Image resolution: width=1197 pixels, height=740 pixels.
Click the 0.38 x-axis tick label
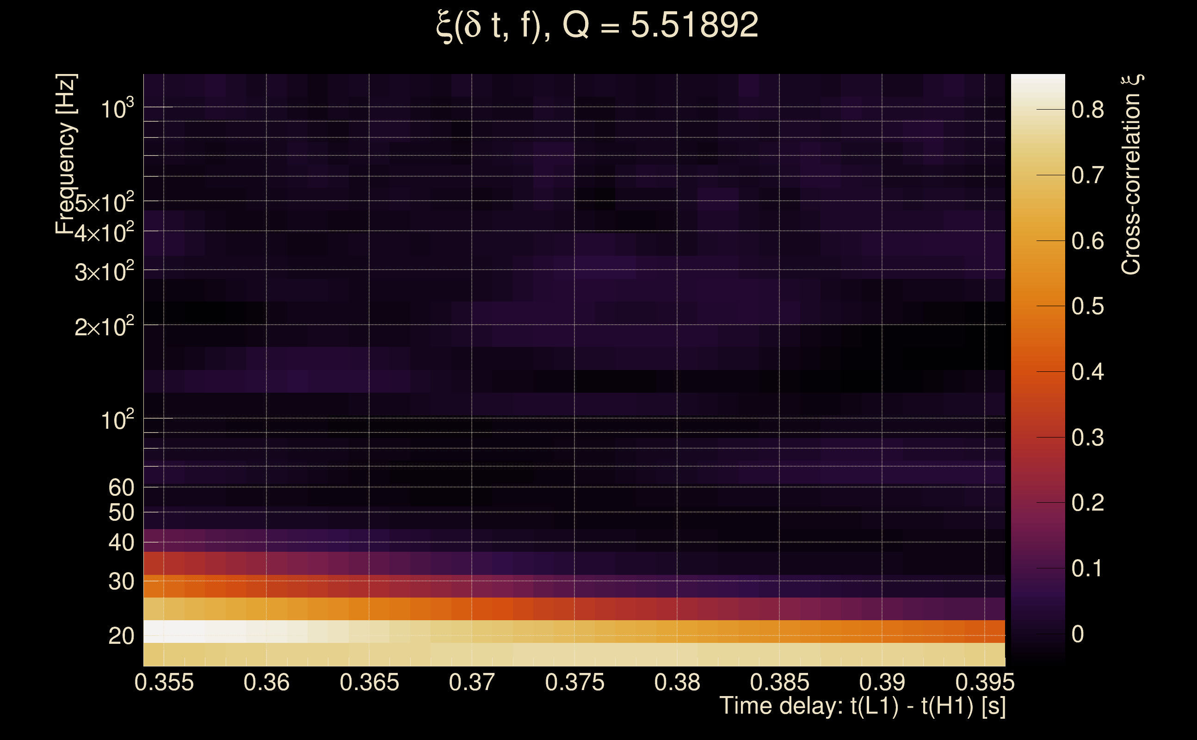coord(677,683)
